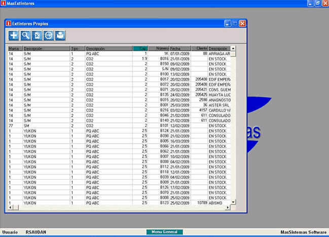This screenshot has height=237, width=329.
Task: Click the horizontal scrollbar left arrow
Action: click(x=10, y=208)
